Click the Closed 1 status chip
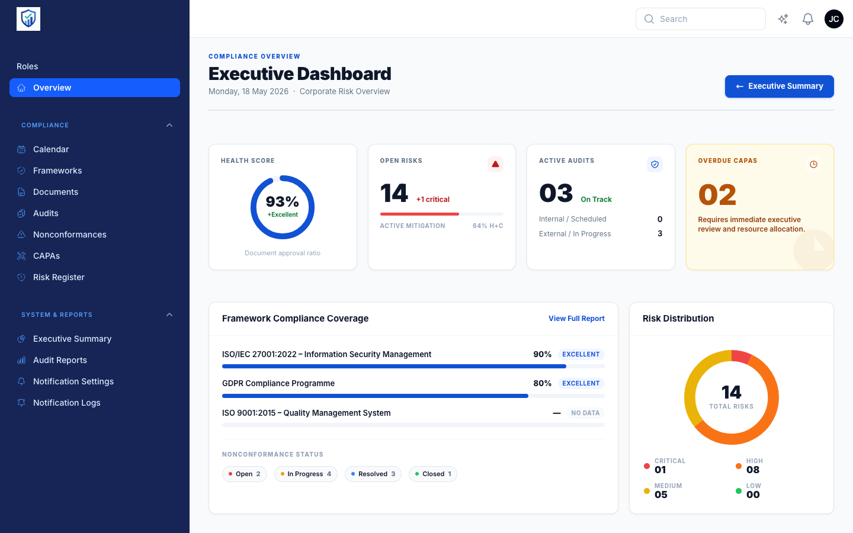 (433, 474)
